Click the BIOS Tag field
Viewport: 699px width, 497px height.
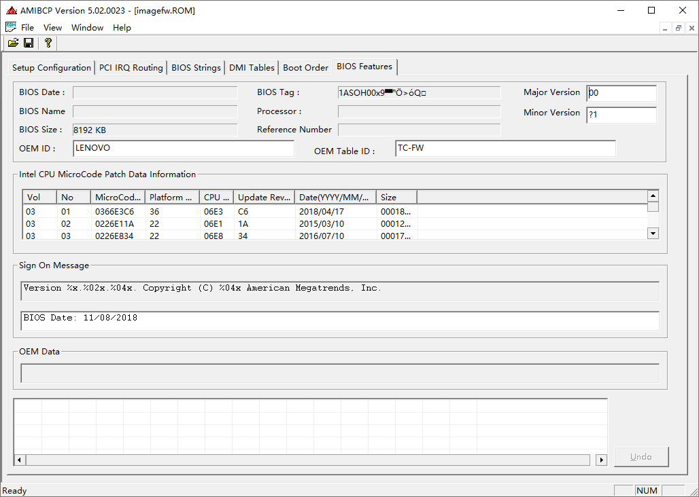coord(419,92)
